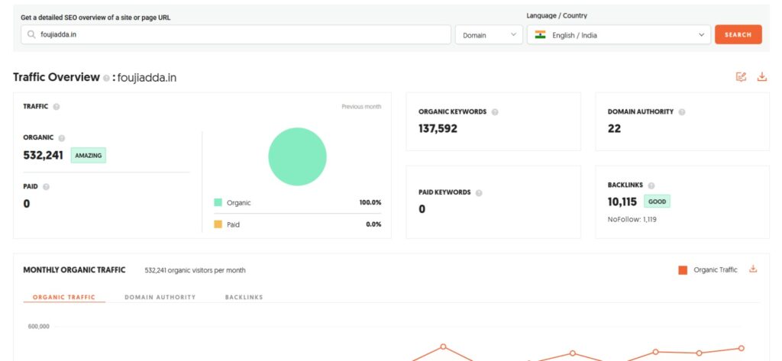Click the backlinks count 10,115

(622, 202)
